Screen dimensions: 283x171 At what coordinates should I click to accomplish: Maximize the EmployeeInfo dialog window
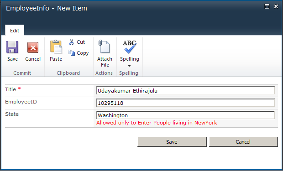pyautogui.click(x=267, y=7)
